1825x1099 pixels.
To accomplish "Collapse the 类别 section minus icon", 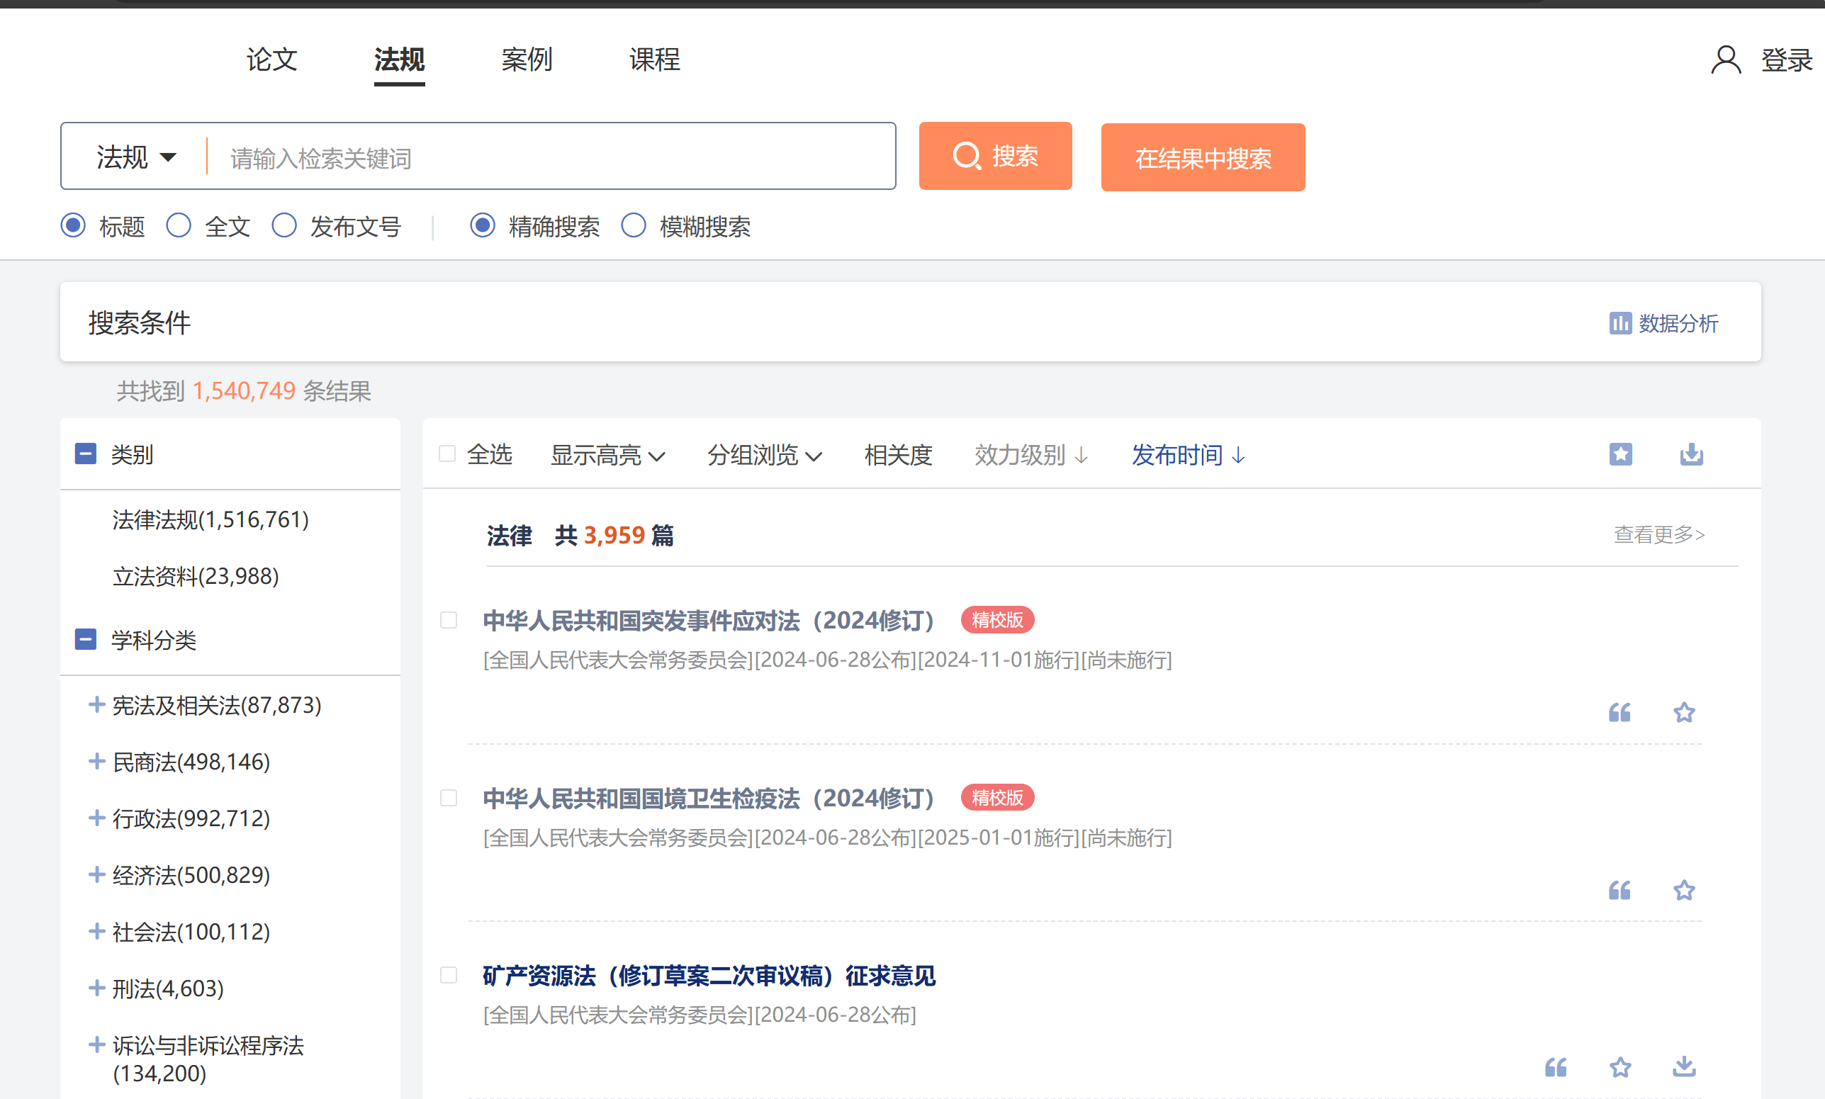I will point(86,454).
